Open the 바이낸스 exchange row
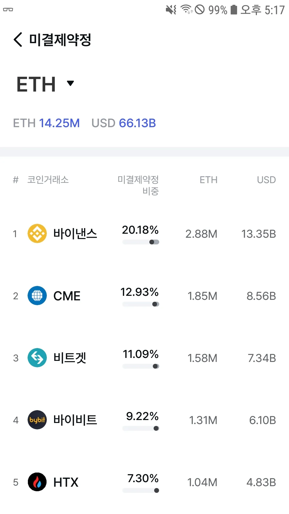The height and width of the screenshot is (514, 289). pyautogui.click(x=75, y=233)
